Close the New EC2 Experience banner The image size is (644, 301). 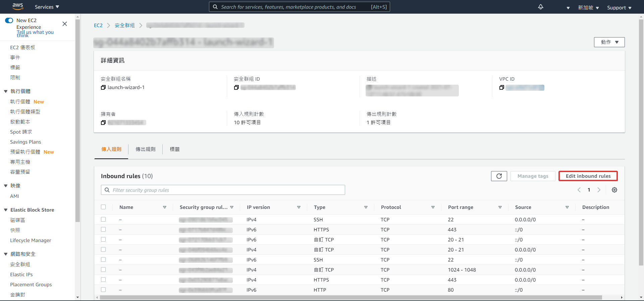(x=65, y=24)
